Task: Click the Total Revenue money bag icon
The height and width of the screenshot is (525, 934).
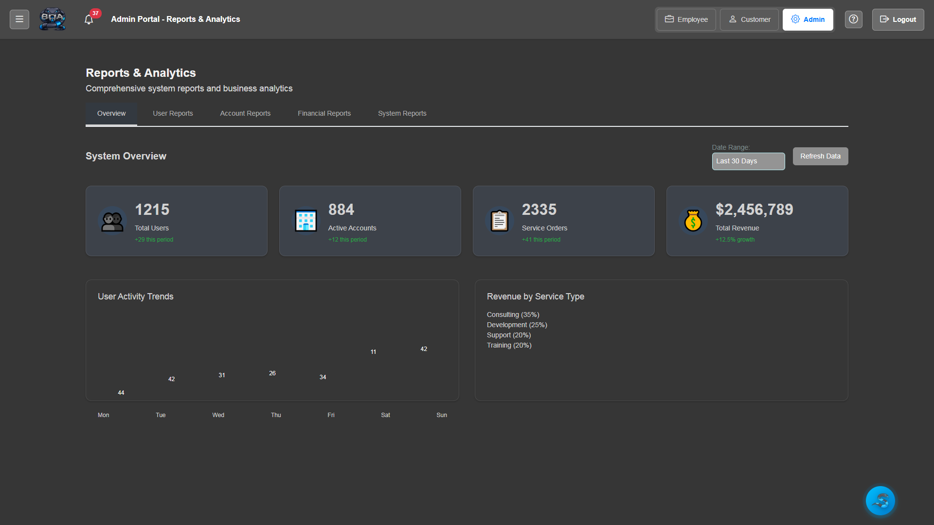Action: click(693, 221)
